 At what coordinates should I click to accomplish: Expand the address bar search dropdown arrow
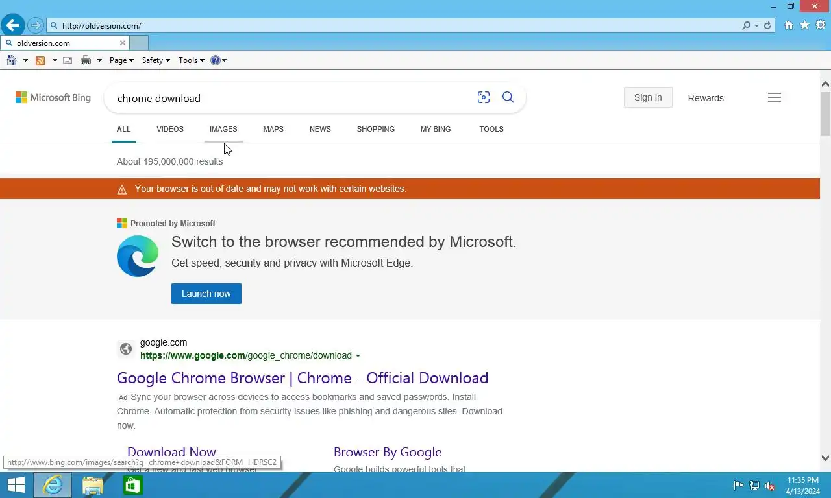pos(757,26)
